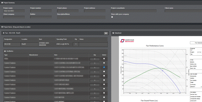
Task: Click the Ancillaries section label
Action: coord(10,51)
